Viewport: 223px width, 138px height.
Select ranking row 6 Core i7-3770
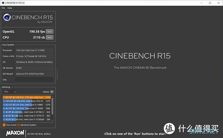[27, 116]
